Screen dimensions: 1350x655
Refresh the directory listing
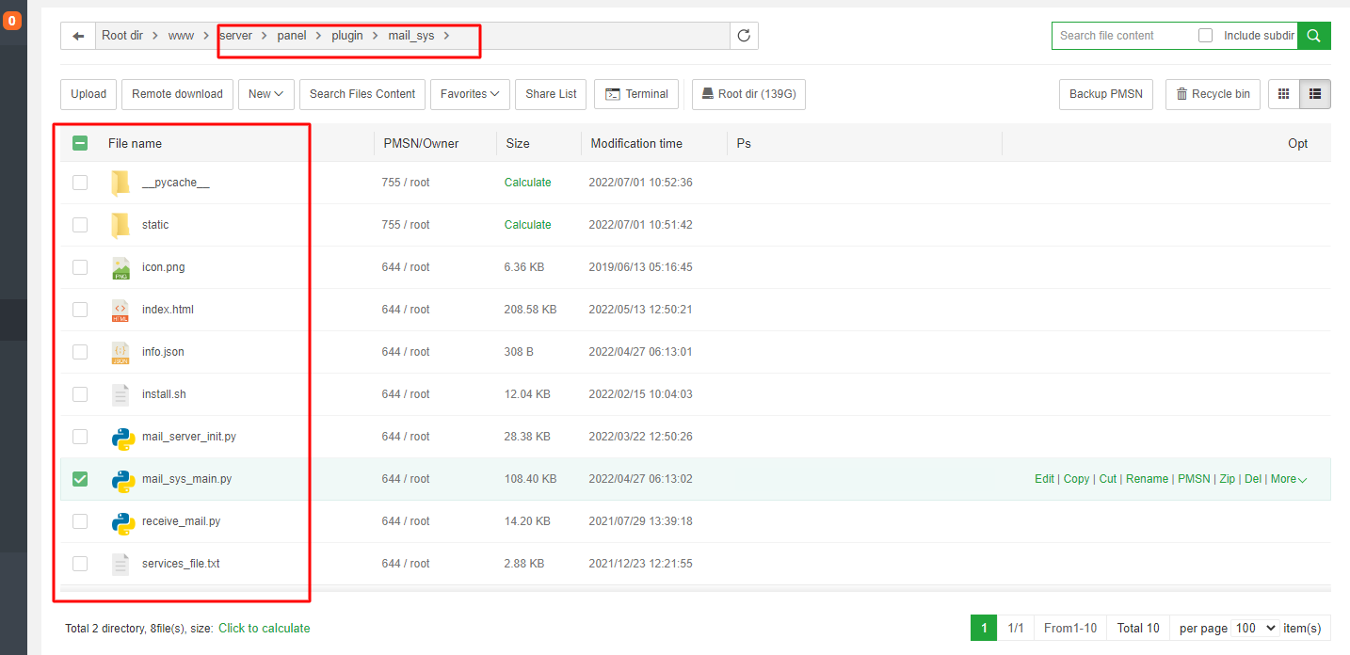[x=744, y=36]
